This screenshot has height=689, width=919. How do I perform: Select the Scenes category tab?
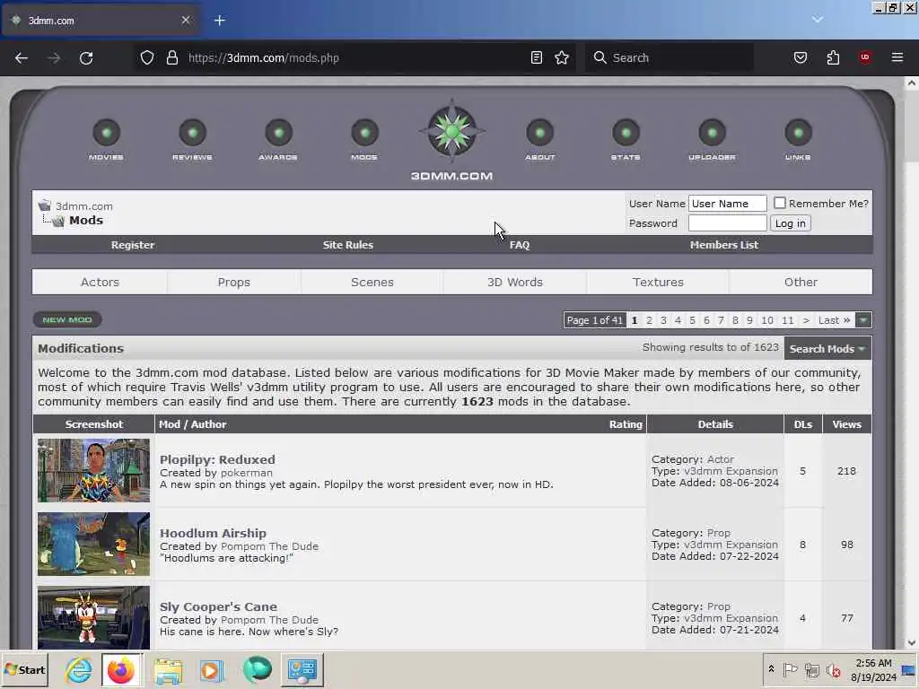point(372,282)
